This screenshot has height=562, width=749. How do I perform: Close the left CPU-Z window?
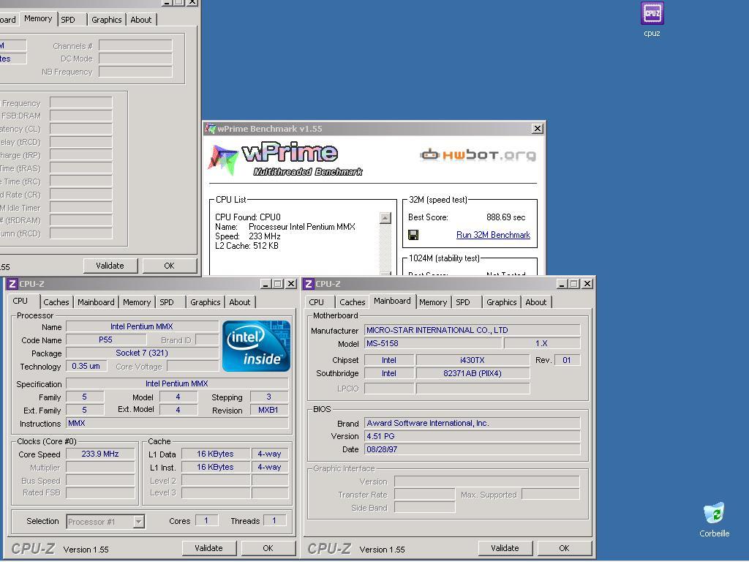coord(290,284)
